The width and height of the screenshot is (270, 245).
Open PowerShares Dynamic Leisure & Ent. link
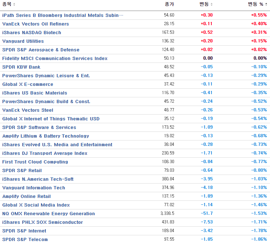coord(46,75)
